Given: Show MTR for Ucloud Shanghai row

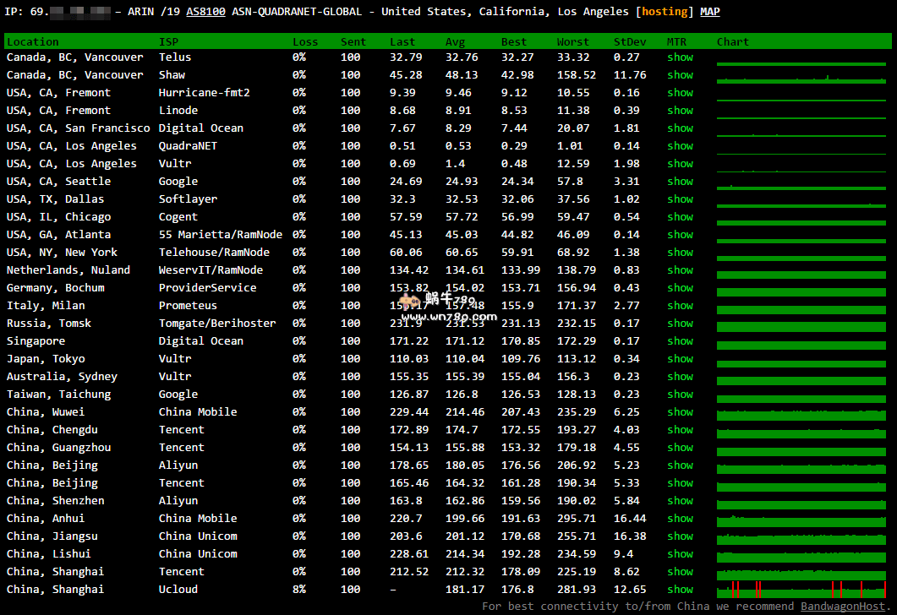Looking at the screenshot, I should click(x=680, y=590).
